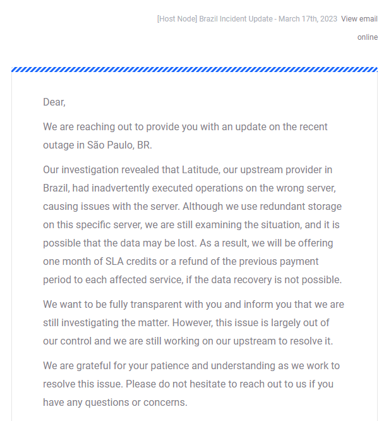The image size is (391, 421).
Task: Click the 'We are grateful for your patience' line
Action: point(191,366)
